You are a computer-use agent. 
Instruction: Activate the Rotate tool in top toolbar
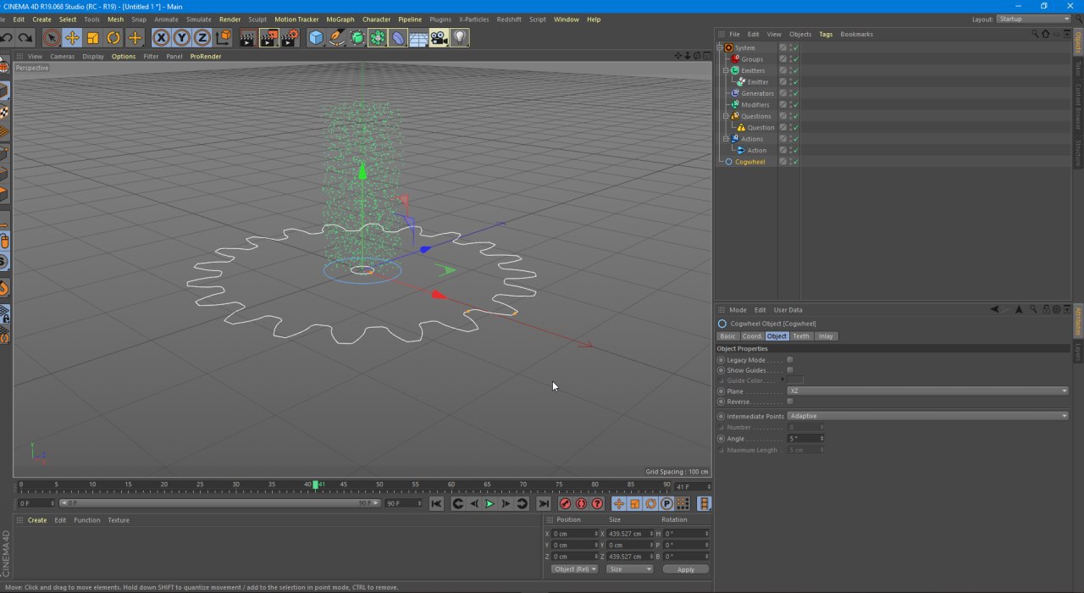point(113,37)
